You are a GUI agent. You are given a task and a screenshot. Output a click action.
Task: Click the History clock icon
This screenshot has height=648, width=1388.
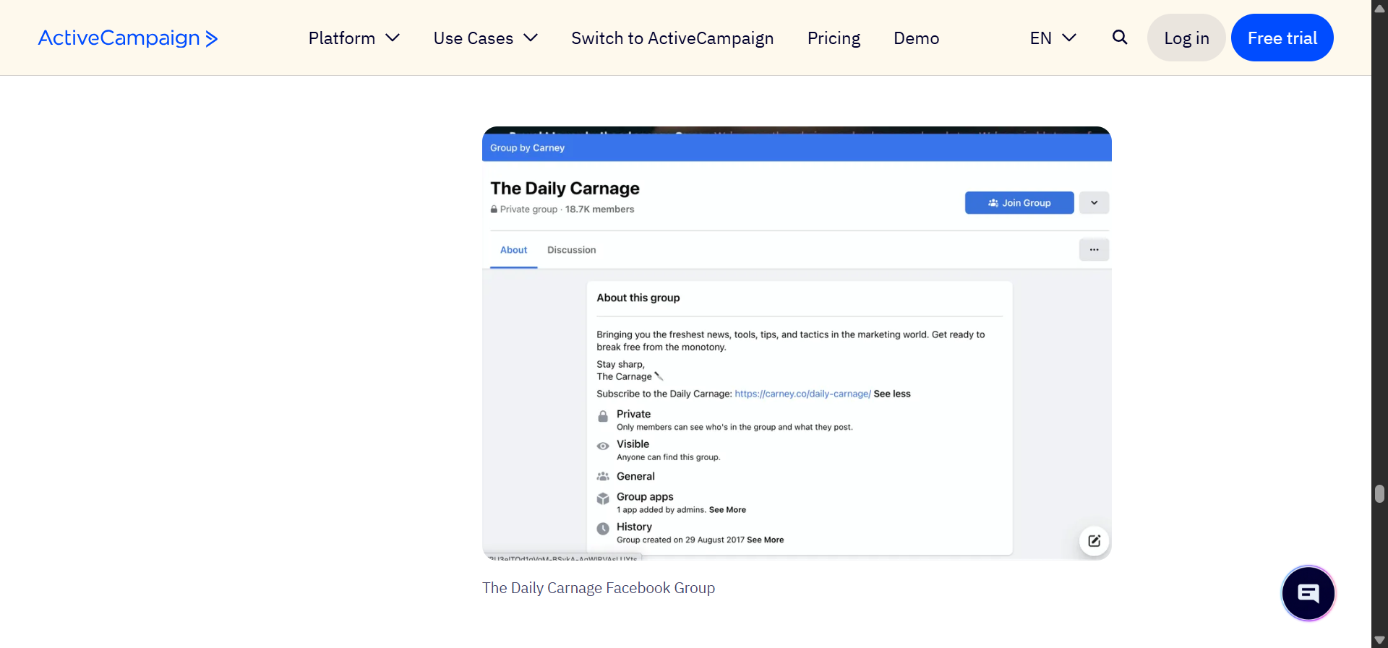[603, 529]
